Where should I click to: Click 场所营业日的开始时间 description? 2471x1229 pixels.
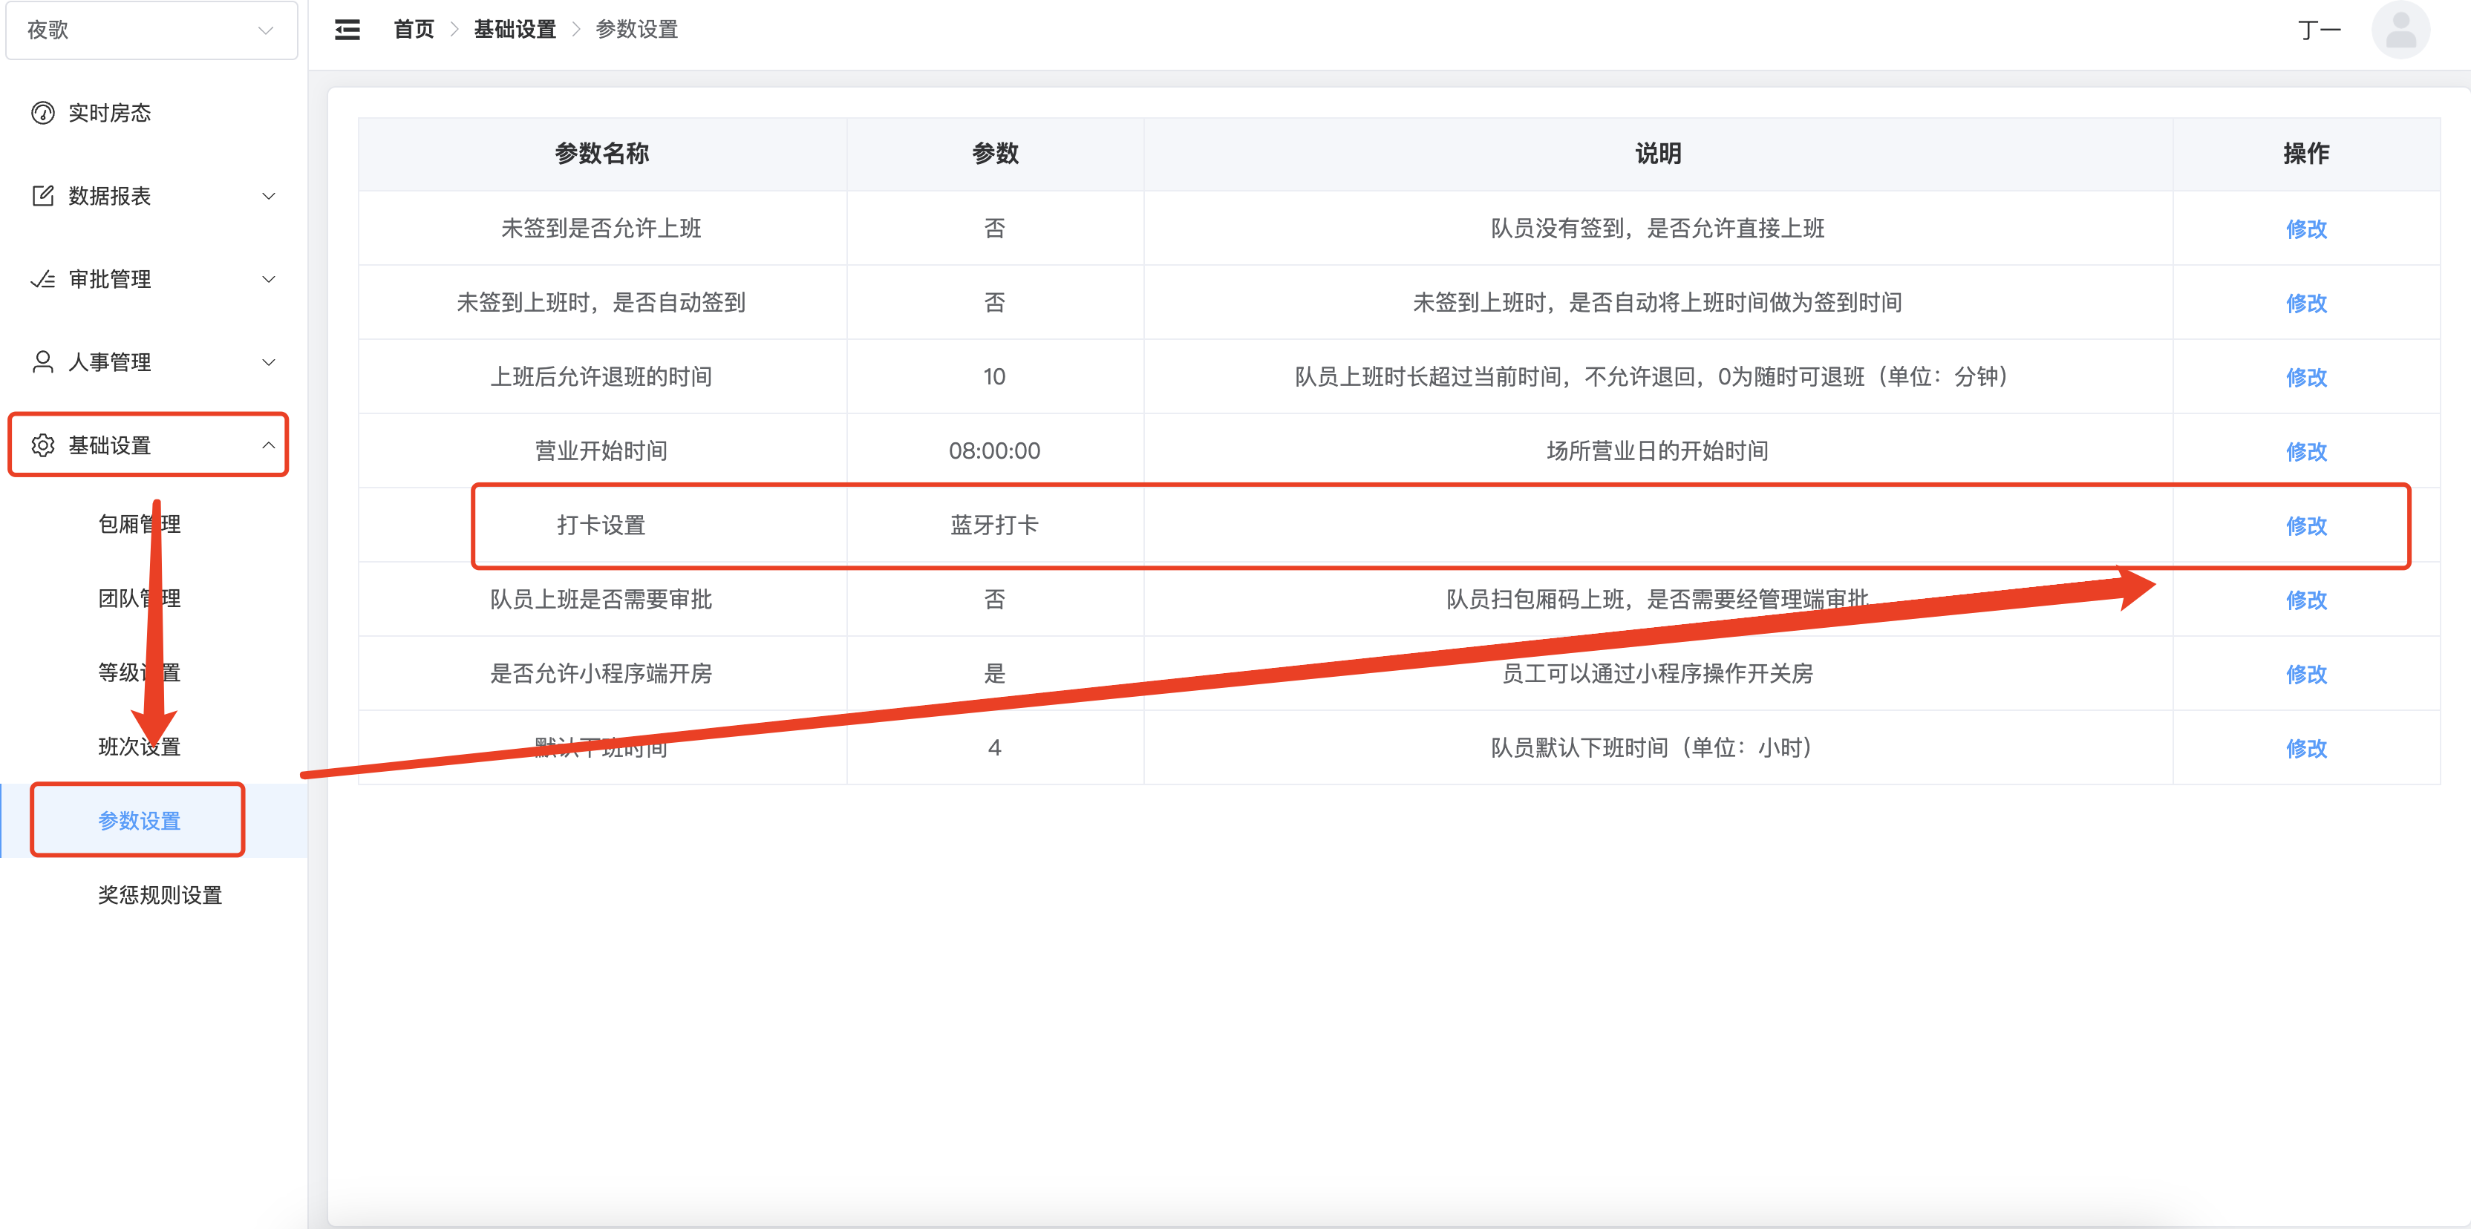click(1657, 450)
